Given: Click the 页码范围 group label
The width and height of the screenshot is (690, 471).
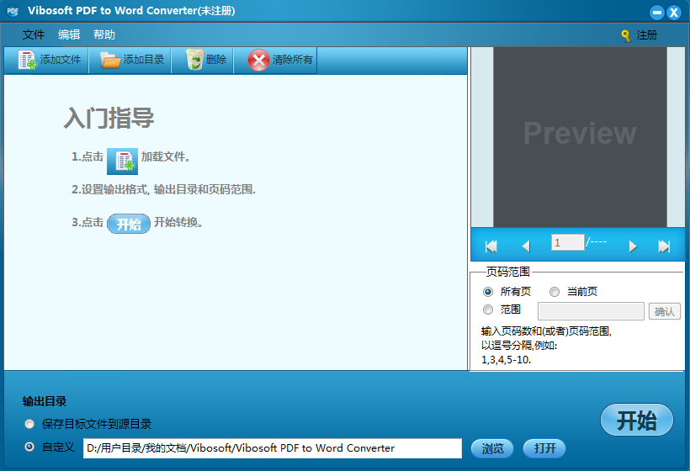Looking at the screenshot, I should 507,272.
